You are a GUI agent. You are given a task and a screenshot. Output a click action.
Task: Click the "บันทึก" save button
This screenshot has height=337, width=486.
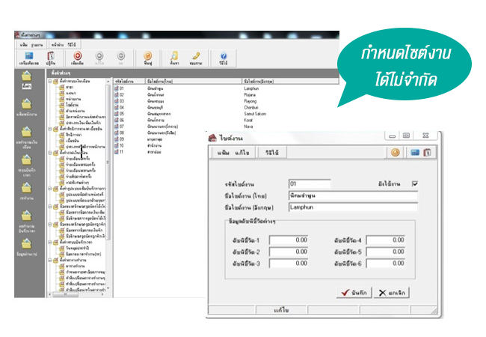click(x=355, y=294)
